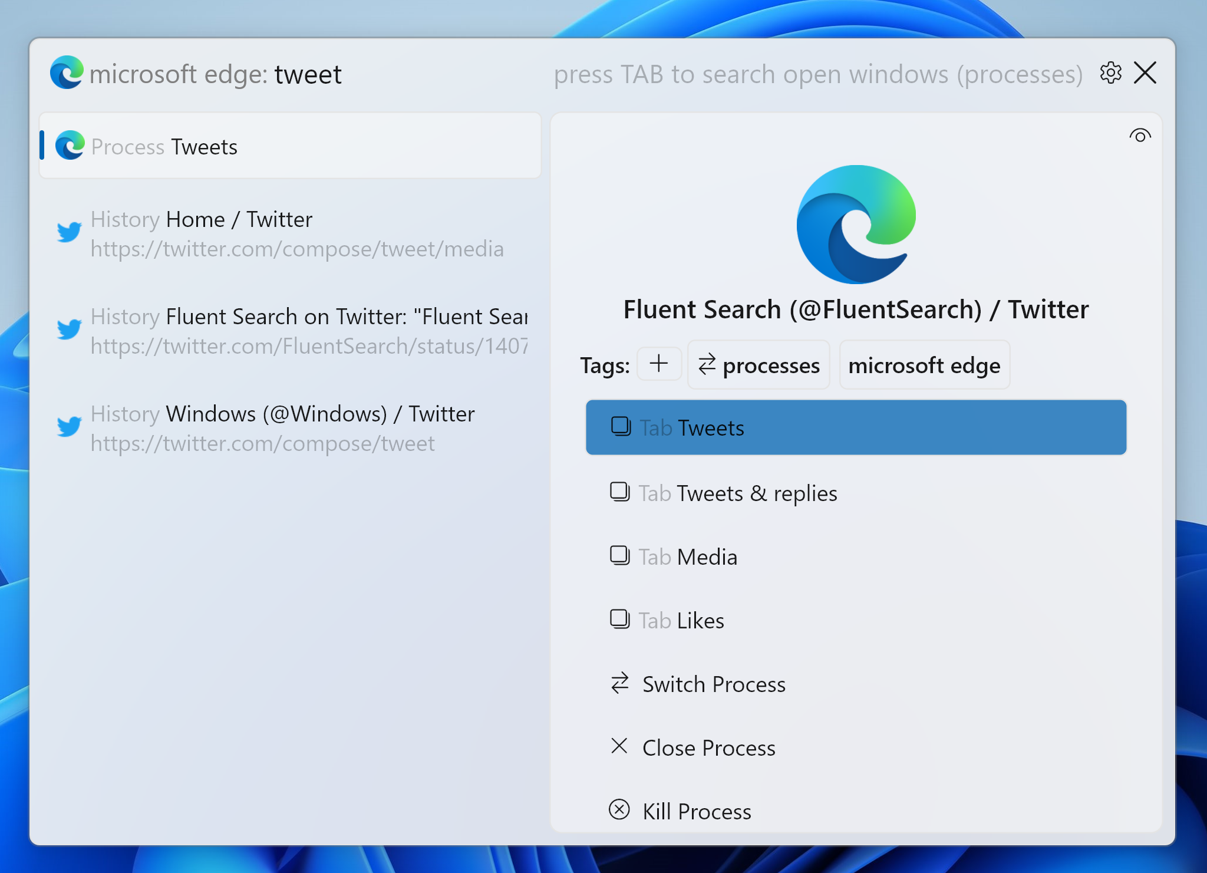This screenshot has width=1207, height=873.
Task: Open Home / Twitter history result
Action: tap(290, 234)
